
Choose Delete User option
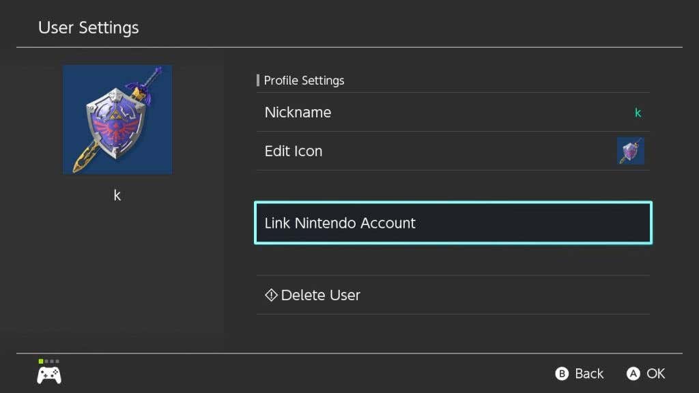click(x=319, y=295)
